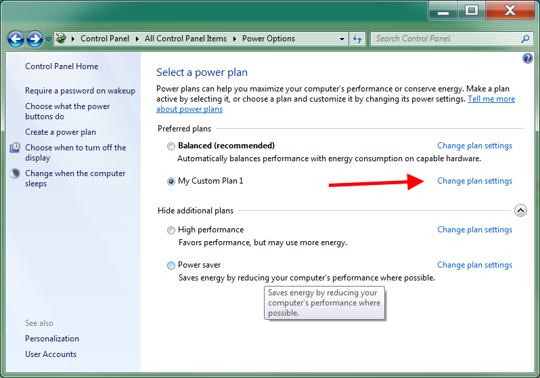Select the Balanced (recommended) plan
The image size is (540, 378).
[171, 146]
